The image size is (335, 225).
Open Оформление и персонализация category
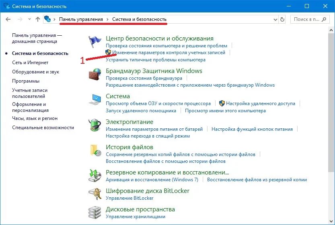pos(30,107)
